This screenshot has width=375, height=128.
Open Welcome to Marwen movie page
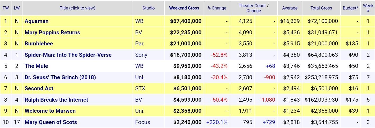(50, 111)
